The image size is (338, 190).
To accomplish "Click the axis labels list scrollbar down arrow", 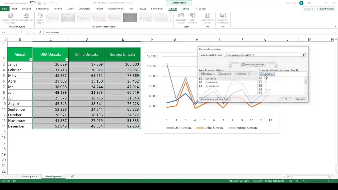I will (306, 93).
